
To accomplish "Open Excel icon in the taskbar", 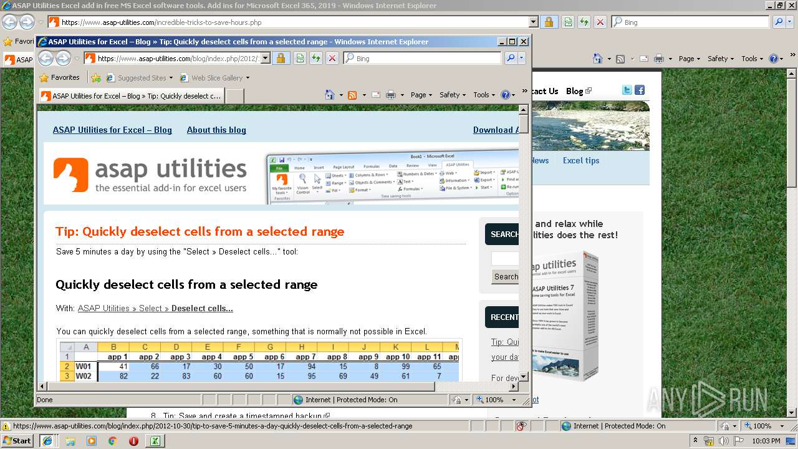I will click(155, 441).
